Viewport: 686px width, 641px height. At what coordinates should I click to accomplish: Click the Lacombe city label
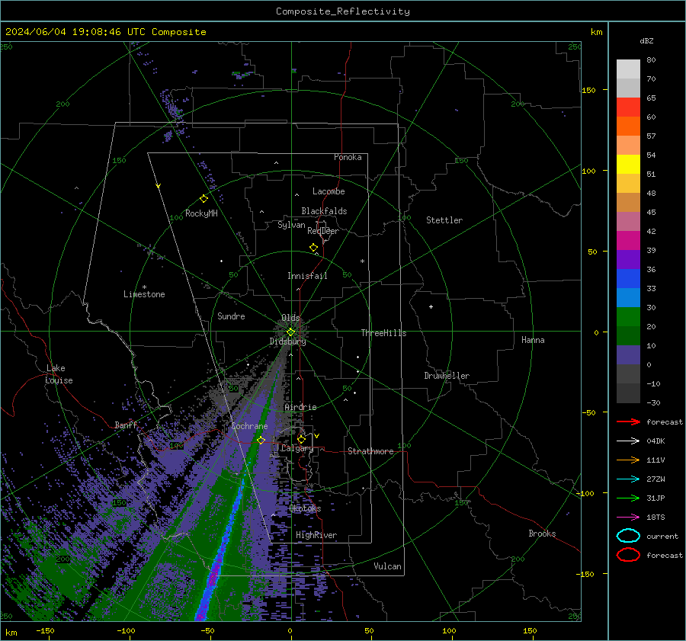click(329, 191)
